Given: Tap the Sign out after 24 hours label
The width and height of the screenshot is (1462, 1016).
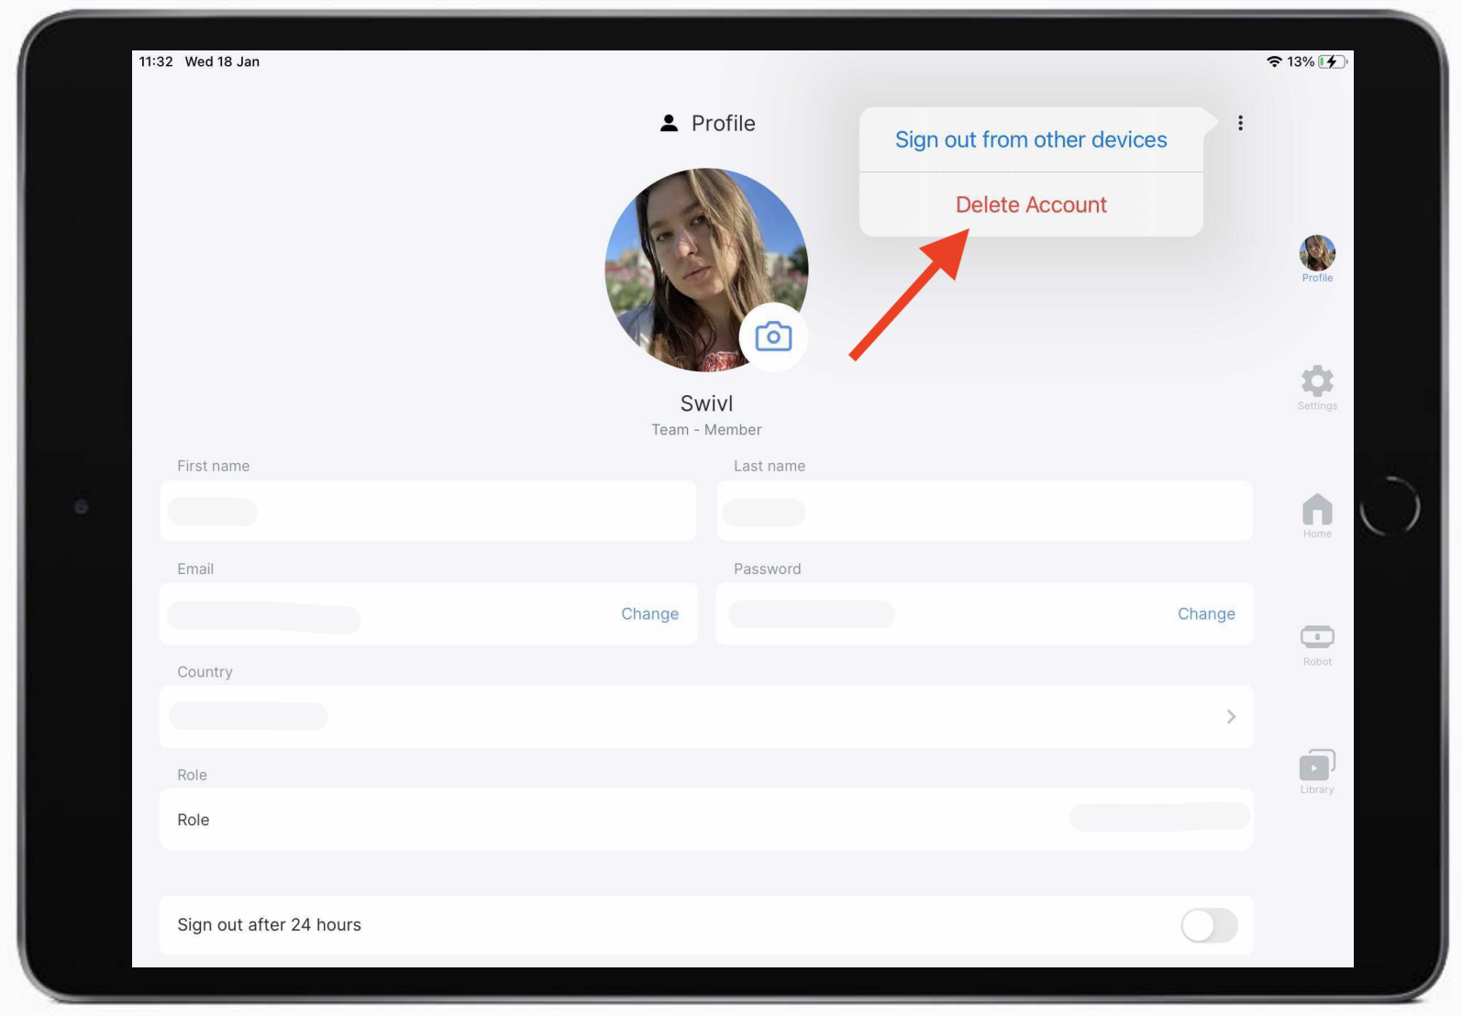Looking at the screenshot, I should 269,924.
